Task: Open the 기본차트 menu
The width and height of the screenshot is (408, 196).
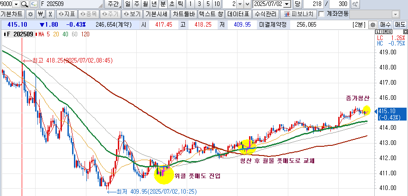Action: (x=12, y=14)
